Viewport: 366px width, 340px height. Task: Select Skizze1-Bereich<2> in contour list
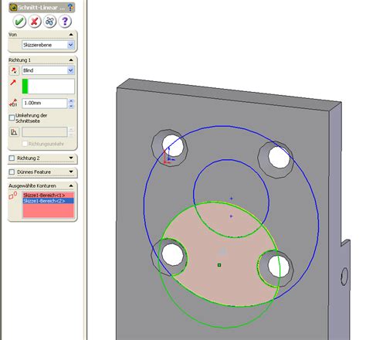point(49,201)
